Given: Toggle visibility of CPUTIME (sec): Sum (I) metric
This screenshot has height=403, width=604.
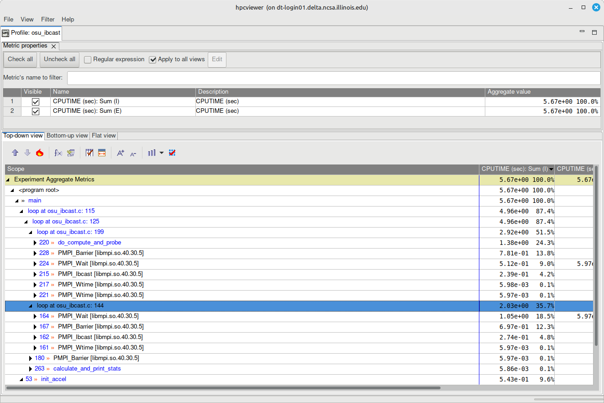Looking at the screenshot, I should click(35, 101).
